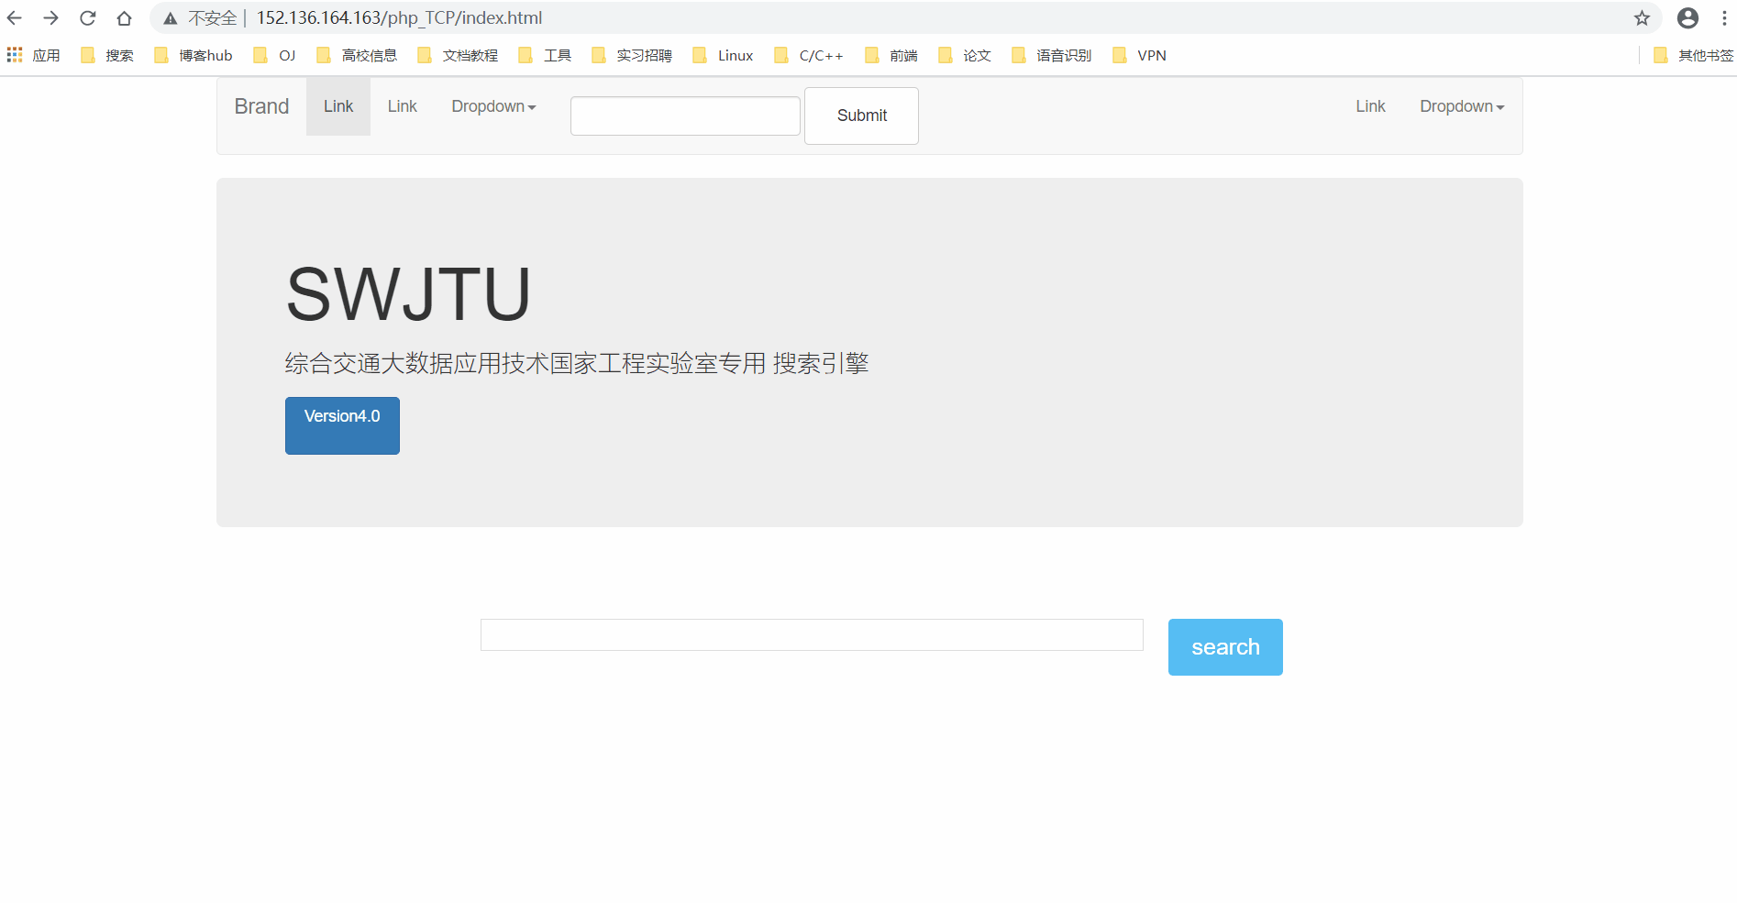This screenshot has height=903, width=1737.
Task: Open the 工具 bookmark folder
Action: click(545, 55)
